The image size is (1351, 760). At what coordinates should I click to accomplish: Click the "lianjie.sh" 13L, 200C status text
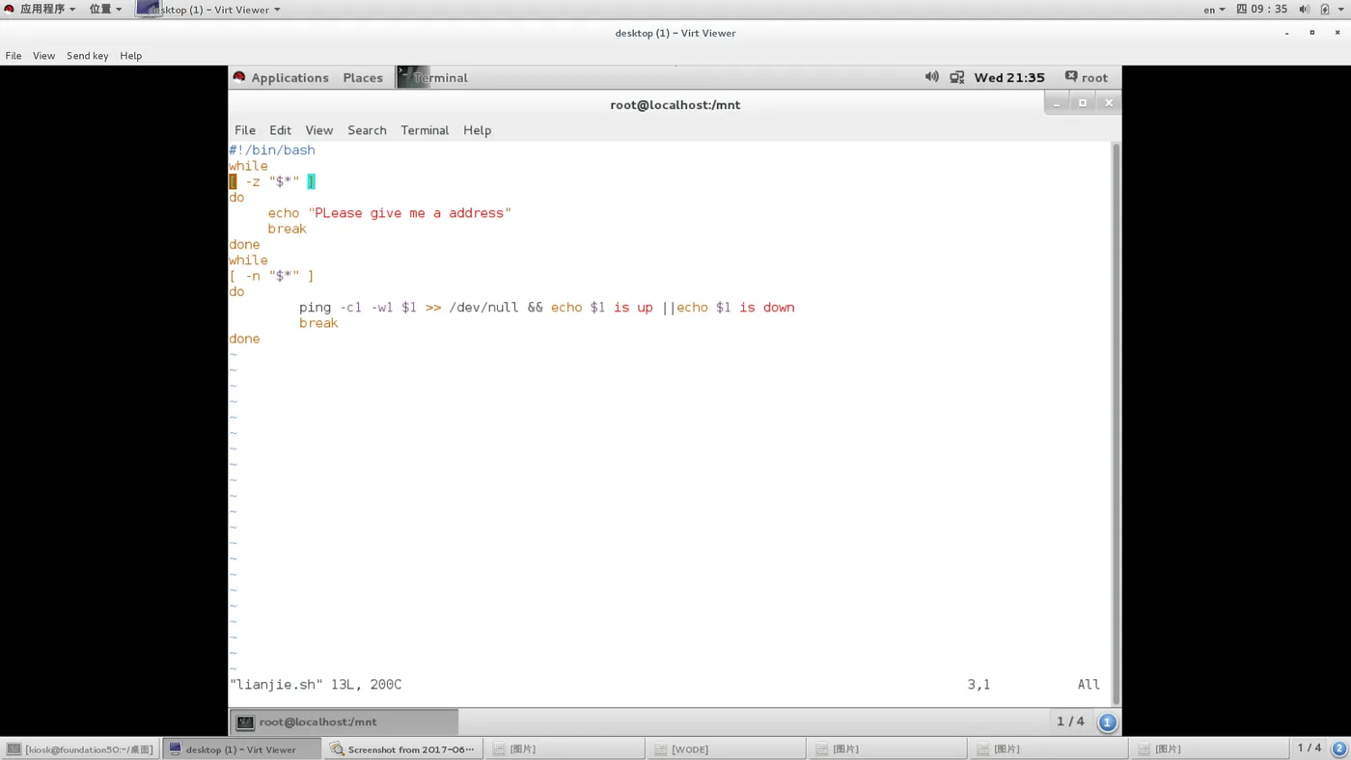316,685
